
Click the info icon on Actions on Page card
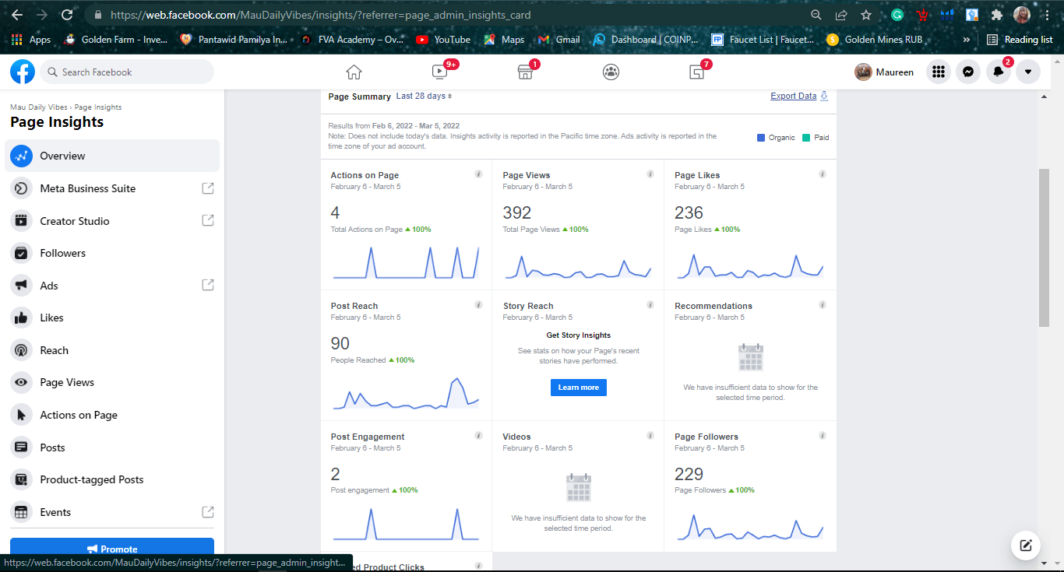478,174
